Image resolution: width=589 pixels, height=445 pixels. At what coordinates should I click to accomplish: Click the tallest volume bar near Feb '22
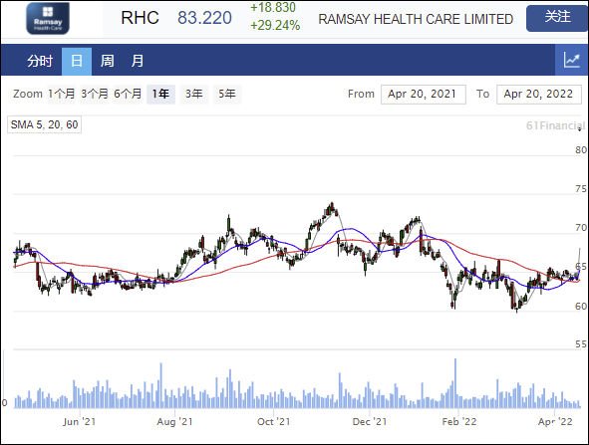455,383
